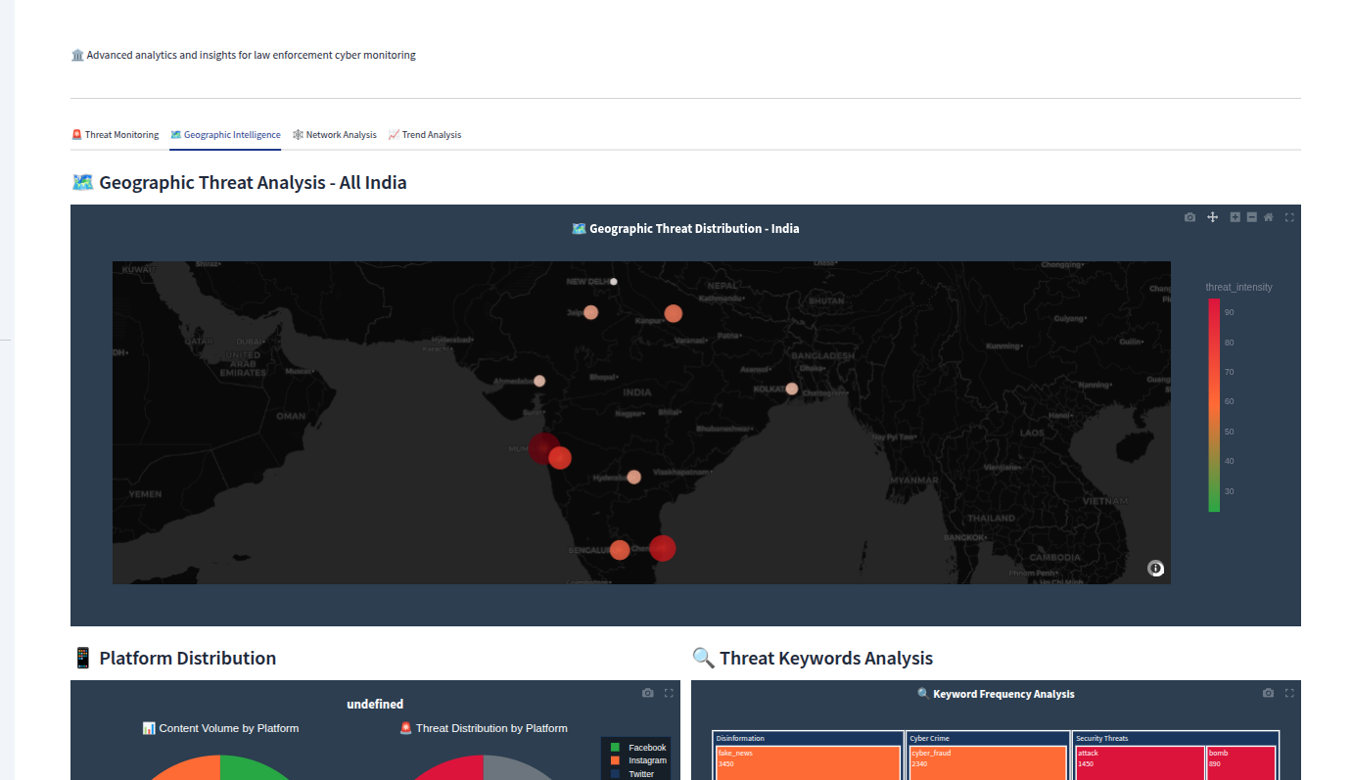Click the cyber_fraud treemap tile
Viewport: 1352px width, 780px height.
pyautogui.click(x=988, y=763)
